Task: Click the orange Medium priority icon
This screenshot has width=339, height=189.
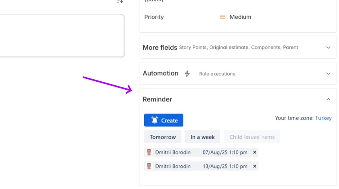Action: 223,17
